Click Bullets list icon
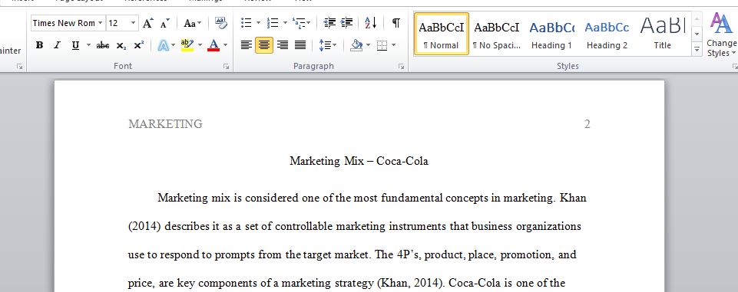The width and height of the screenshot is (738, 292). [x=247, y=23]
